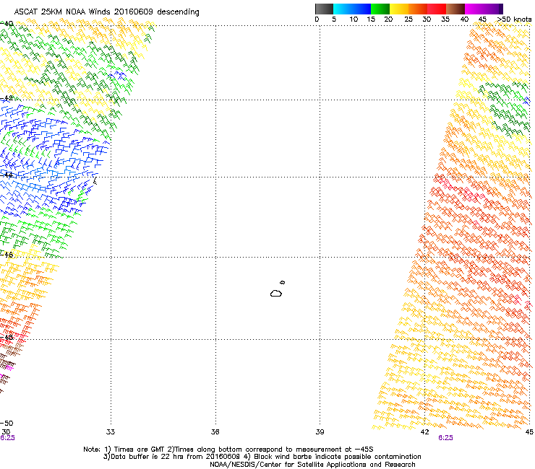Click the gray 0-5 knots color swatch
Viewport: 535px width, 469px height.
324,9
